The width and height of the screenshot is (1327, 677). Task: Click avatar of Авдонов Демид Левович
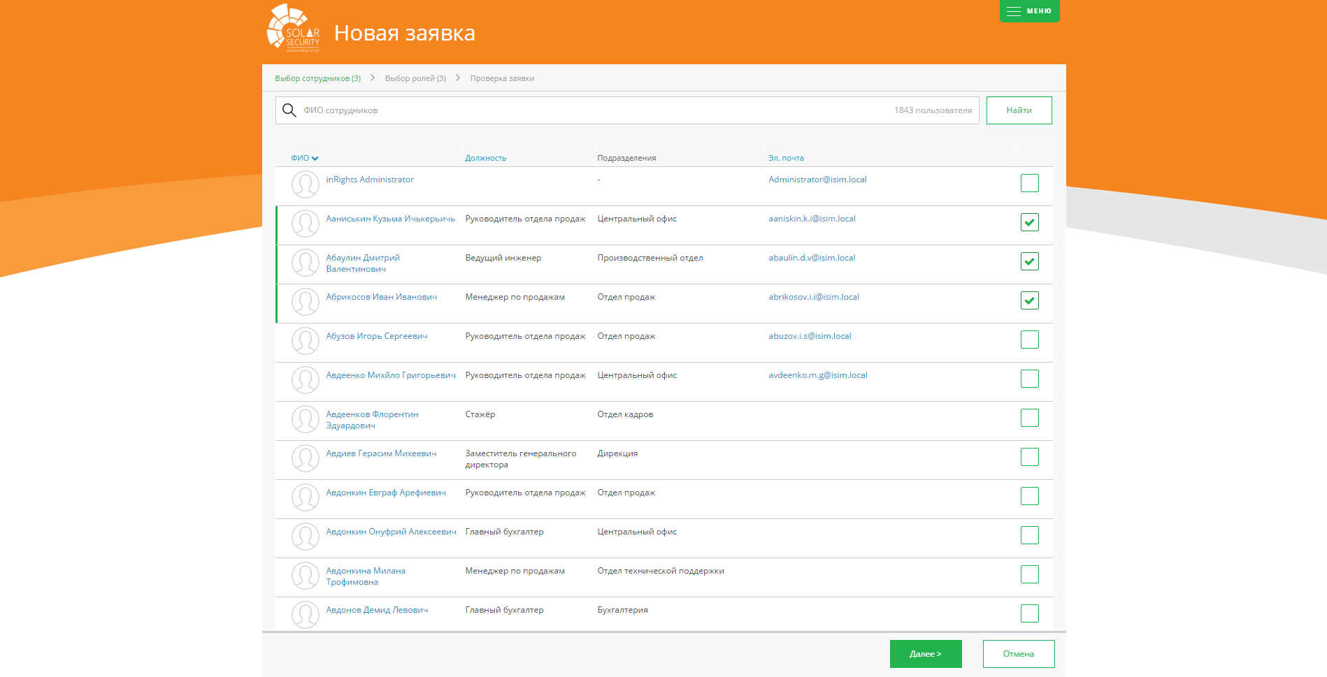point(306,616)
